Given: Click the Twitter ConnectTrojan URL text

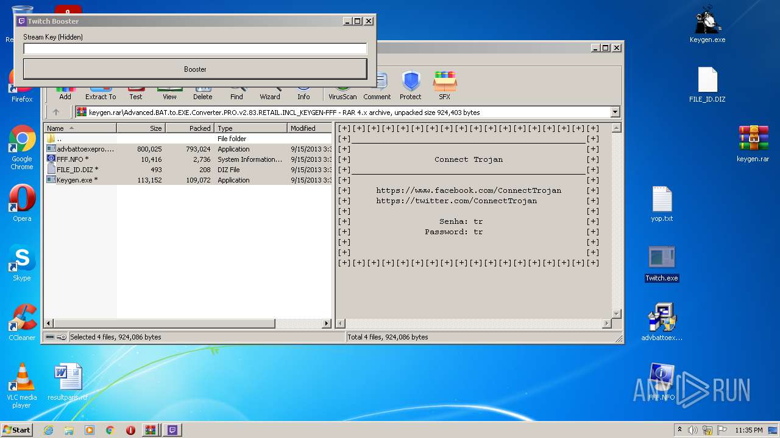Looking at the screenshot, I should [x=456, y=201].
